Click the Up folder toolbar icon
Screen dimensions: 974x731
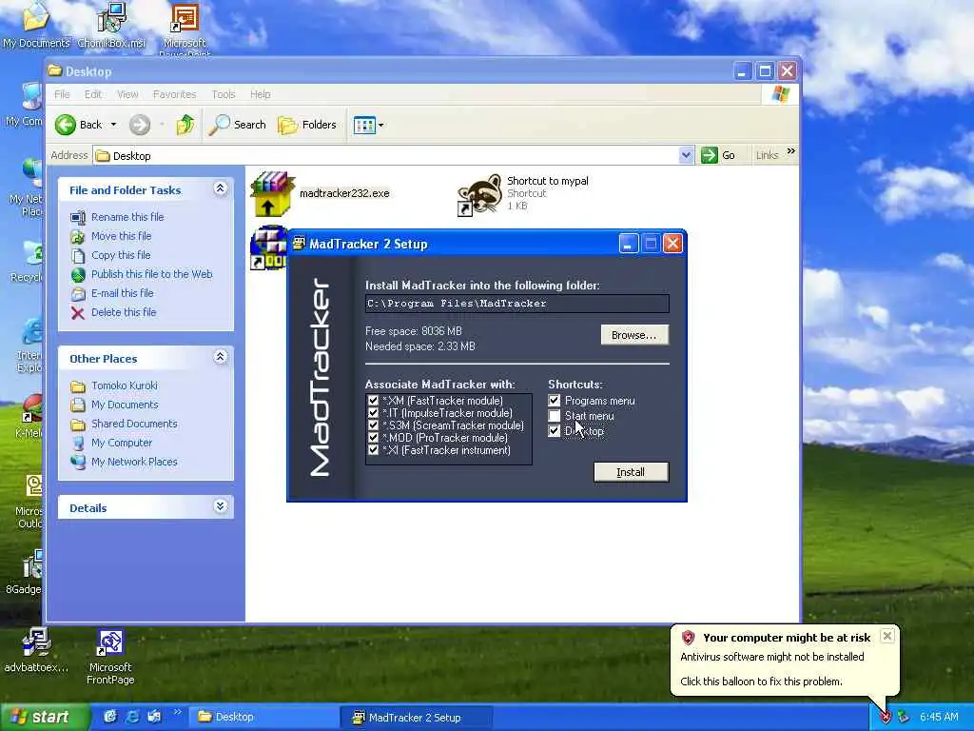pos(185,125)
